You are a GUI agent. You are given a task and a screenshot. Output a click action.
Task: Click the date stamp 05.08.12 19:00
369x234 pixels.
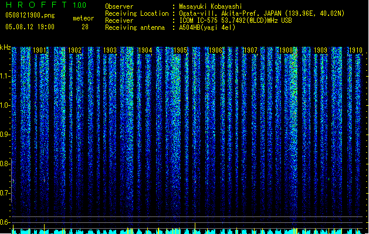click(30, 27)
